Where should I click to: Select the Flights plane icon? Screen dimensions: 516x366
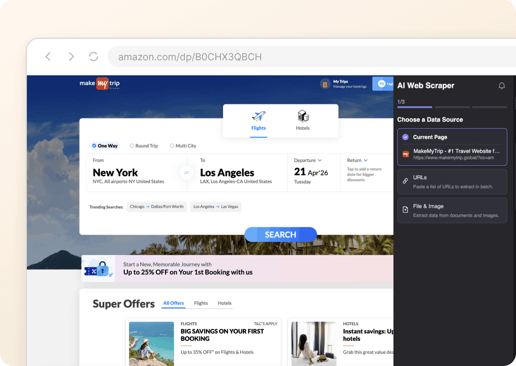coord(259,116)
